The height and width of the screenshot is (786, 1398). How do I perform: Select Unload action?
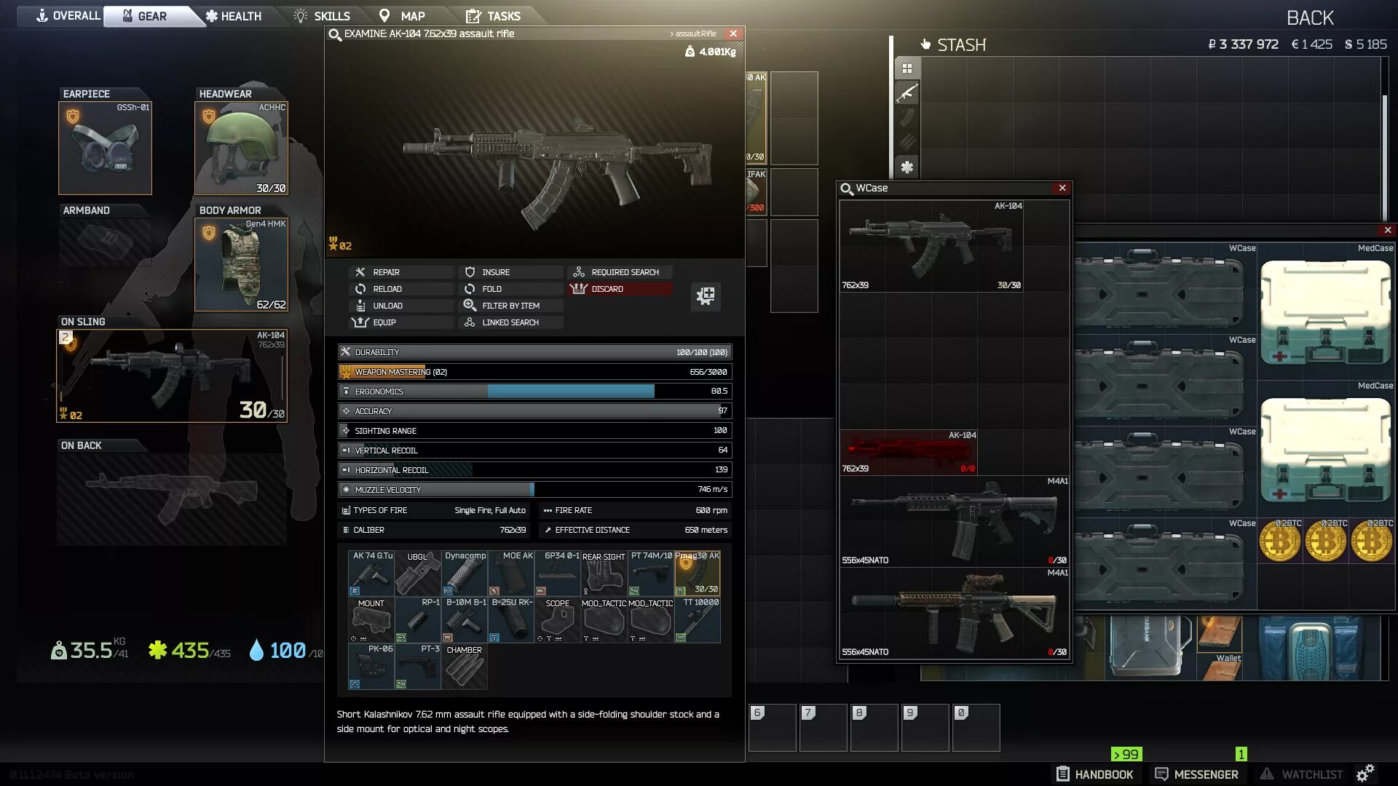tap(402, 305)
